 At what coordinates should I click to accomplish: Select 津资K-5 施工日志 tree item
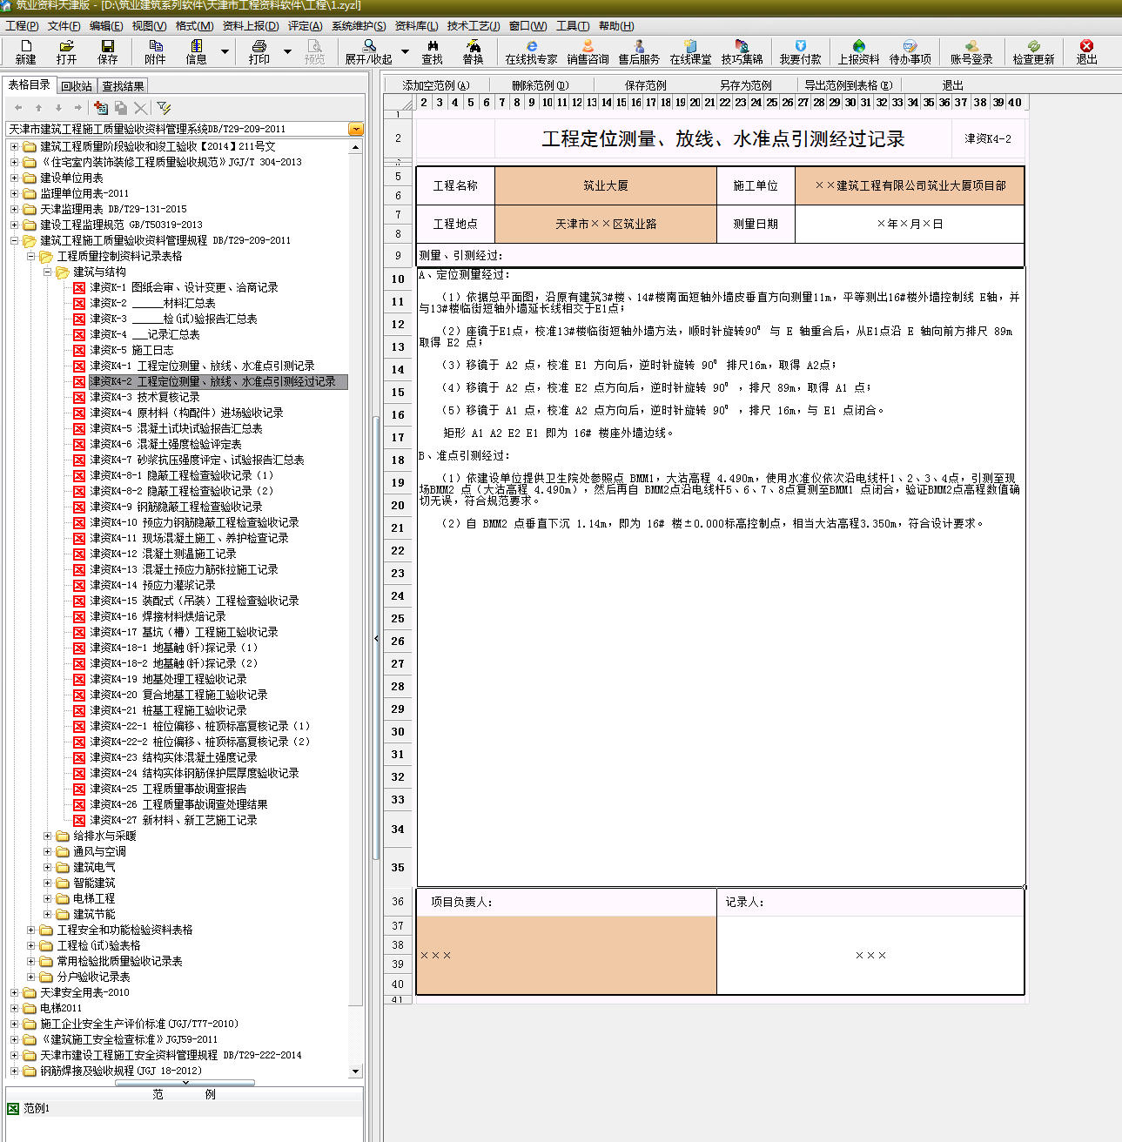pyautogui.click(x=131, y=350)
